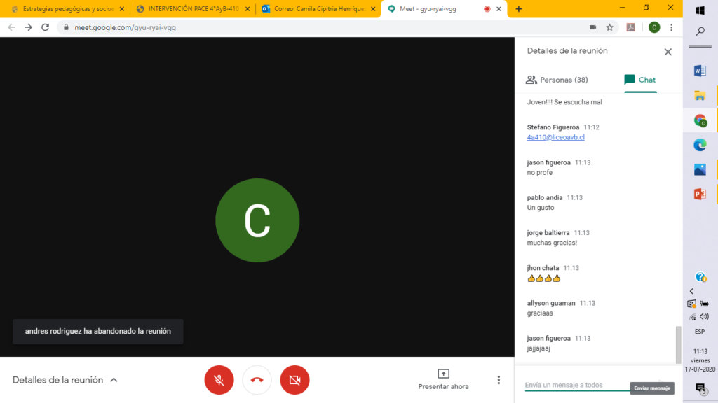Open a new browser tab

pos(519,9)
